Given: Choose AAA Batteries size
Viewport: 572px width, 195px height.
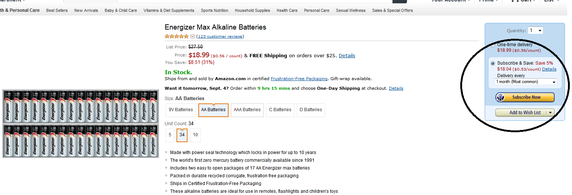Looking at the screenshot, I should click(247, 110).
